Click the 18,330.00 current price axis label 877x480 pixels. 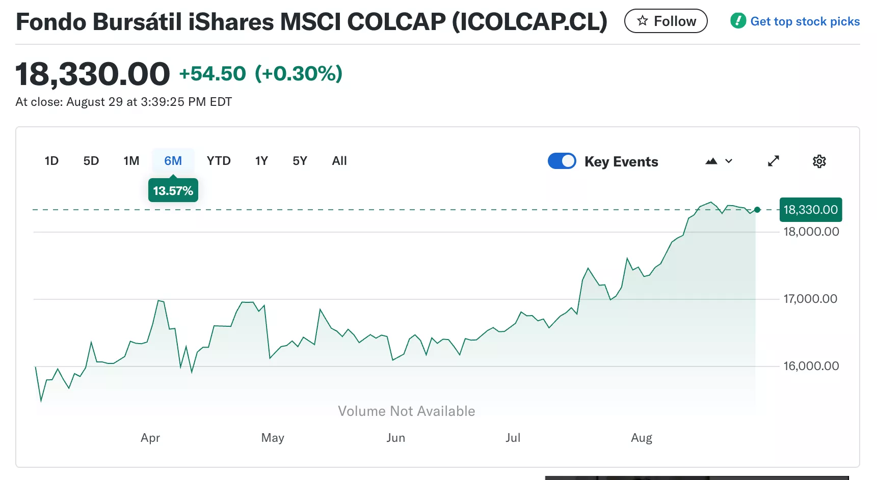[810, 210]
